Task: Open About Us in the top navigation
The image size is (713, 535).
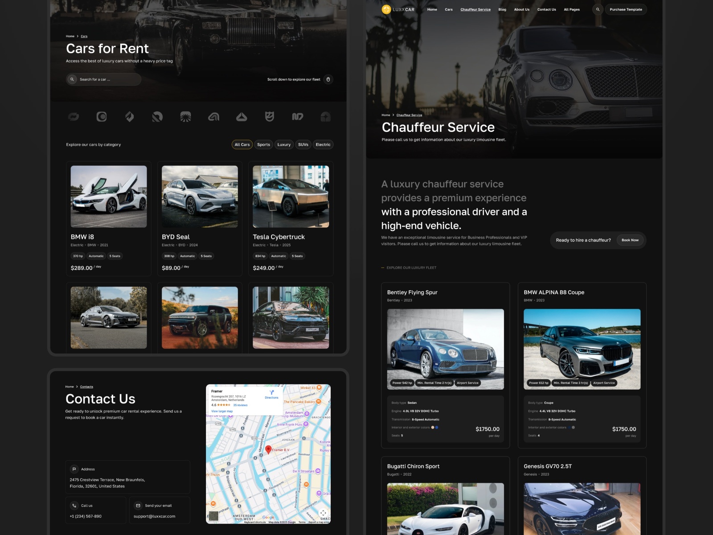Action: coord(522,9)
